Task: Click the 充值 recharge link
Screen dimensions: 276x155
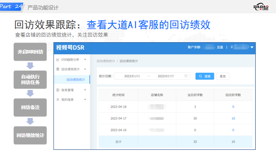Action: pos(220,47)
